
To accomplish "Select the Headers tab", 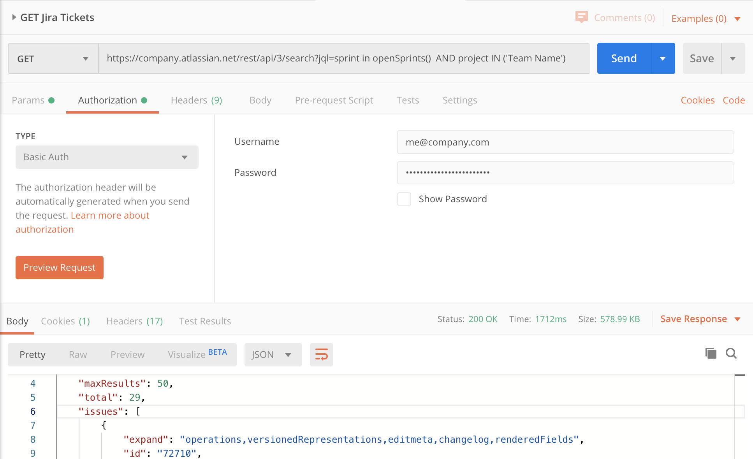I will click(196, 100).
